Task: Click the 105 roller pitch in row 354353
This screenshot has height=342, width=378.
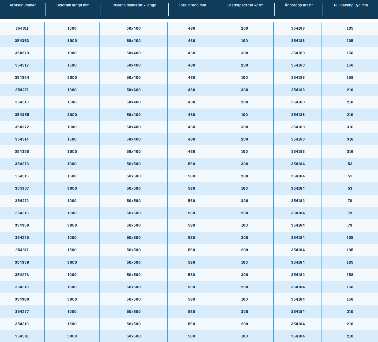Action: (x=350, y=41)
